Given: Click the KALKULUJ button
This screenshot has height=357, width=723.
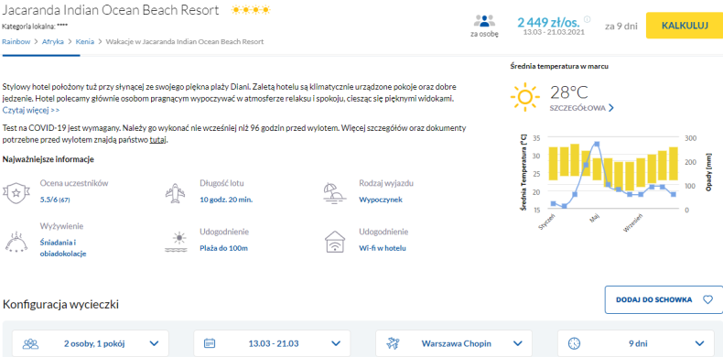Looking at the screenshot, I should tap(685, 26).
